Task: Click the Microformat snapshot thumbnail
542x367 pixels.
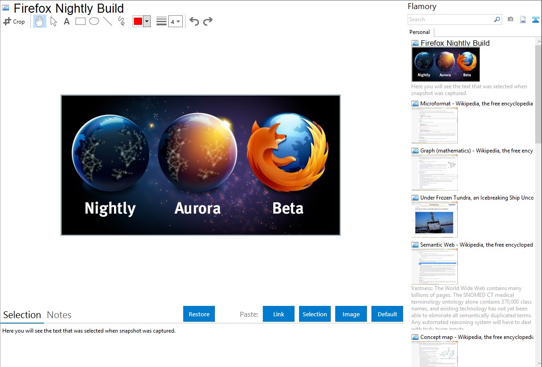Action: point(434,125)
